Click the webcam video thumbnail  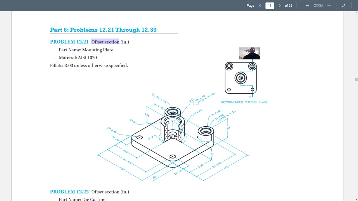[249, 53]
